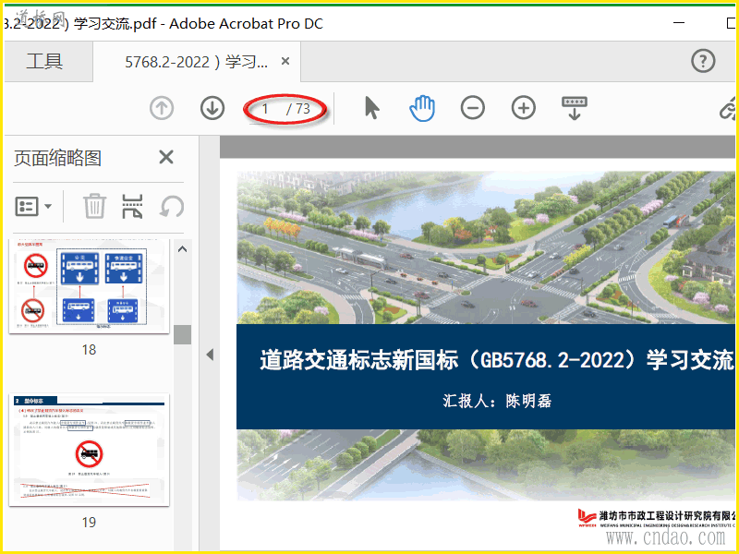The image size is (739, 554).
Task: Select the page 18 thumbnail
Action: (89, 286)
